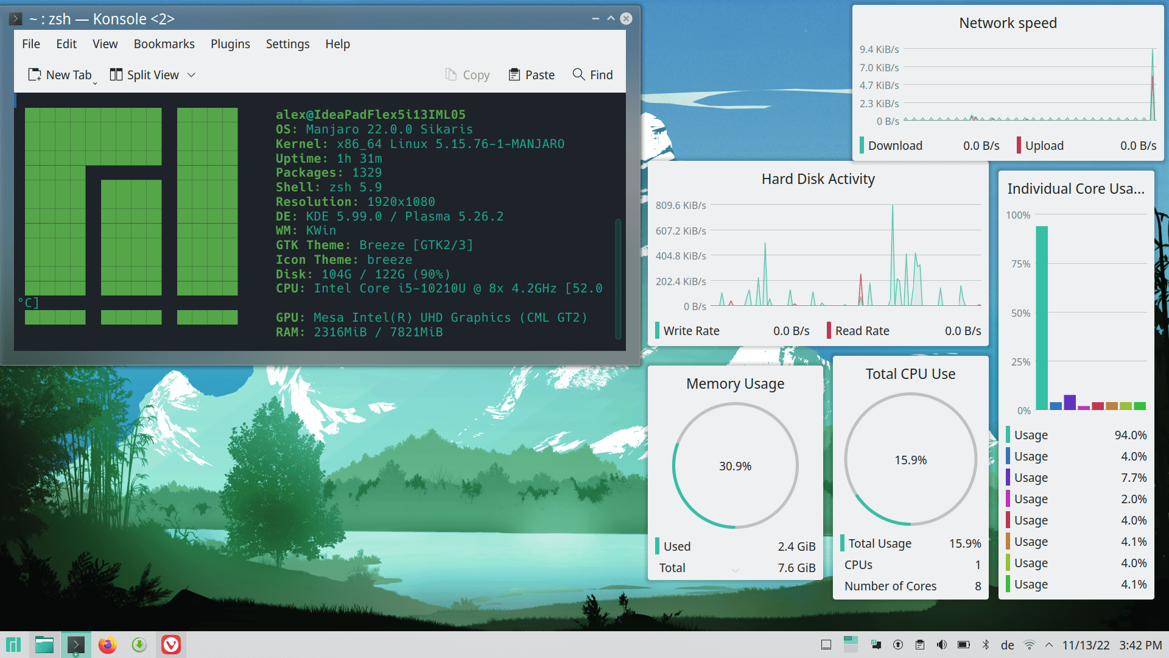The width and height of the screenshot is (1169, 658).
Task: Open the Bluetooth tray icon
Action: (x=986, y=645)
